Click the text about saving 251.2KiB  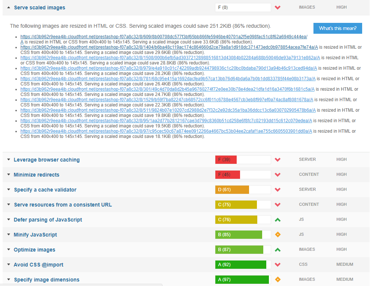tap(140, 26)
